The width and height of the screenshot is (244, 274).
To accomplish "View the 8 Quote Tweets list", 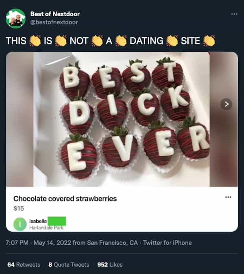I will (x=69, y=265).
